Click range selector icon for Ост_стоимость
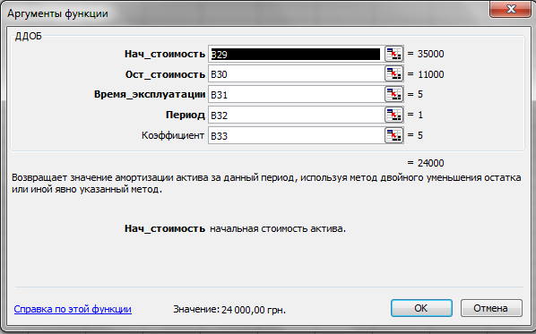 tap(393, 74)
